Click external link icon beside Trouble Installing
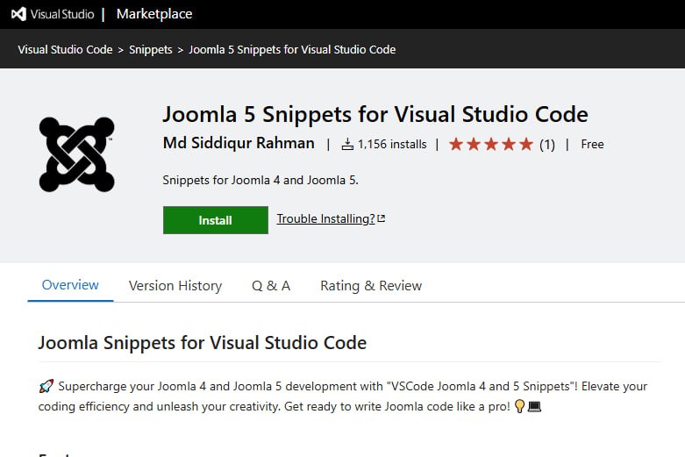 [381, 218]
